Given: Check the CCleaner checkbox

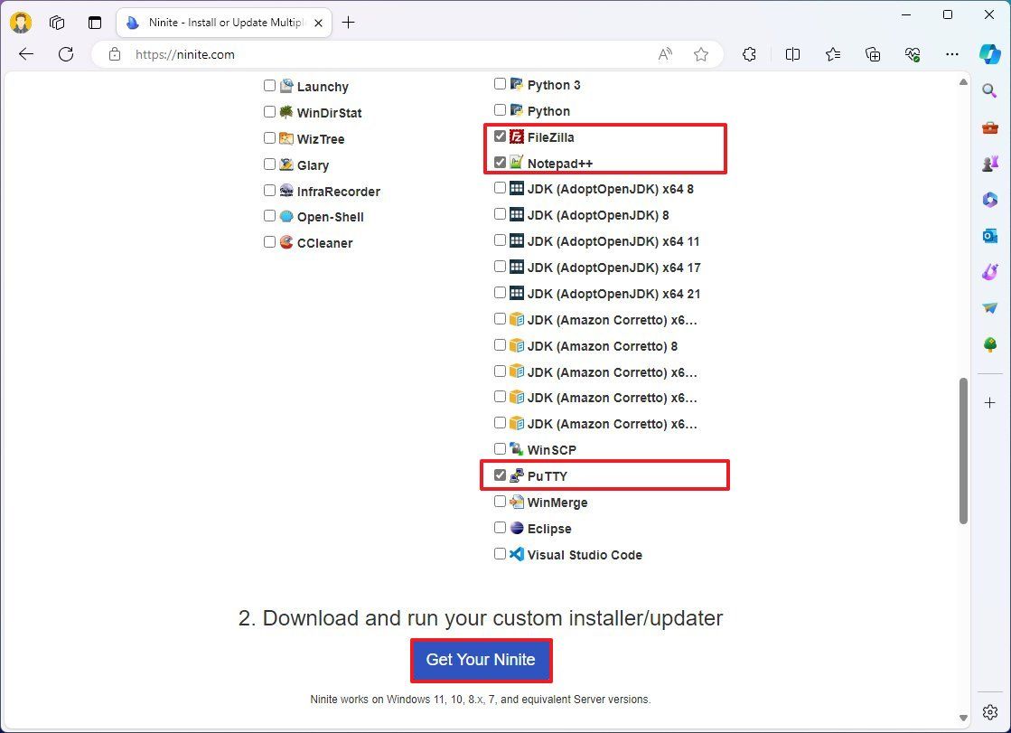Looking at the screenshot, I should [269, 241].
